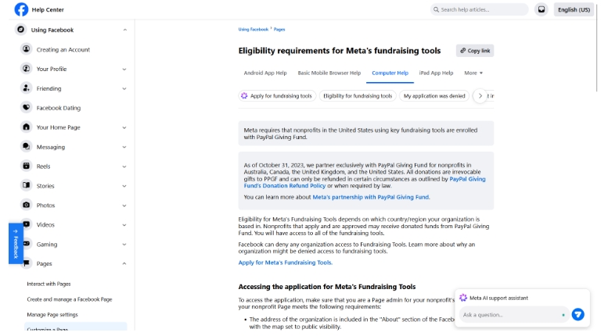
Task: Click the Meta AI sparkle logo in assistant panel
Action: [463, 298]
